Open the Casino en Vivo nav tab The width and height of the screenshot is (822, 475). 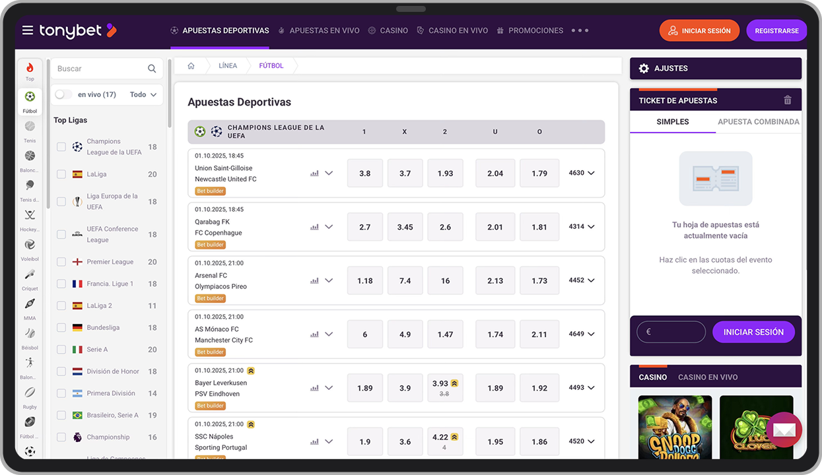coord(452,30)
